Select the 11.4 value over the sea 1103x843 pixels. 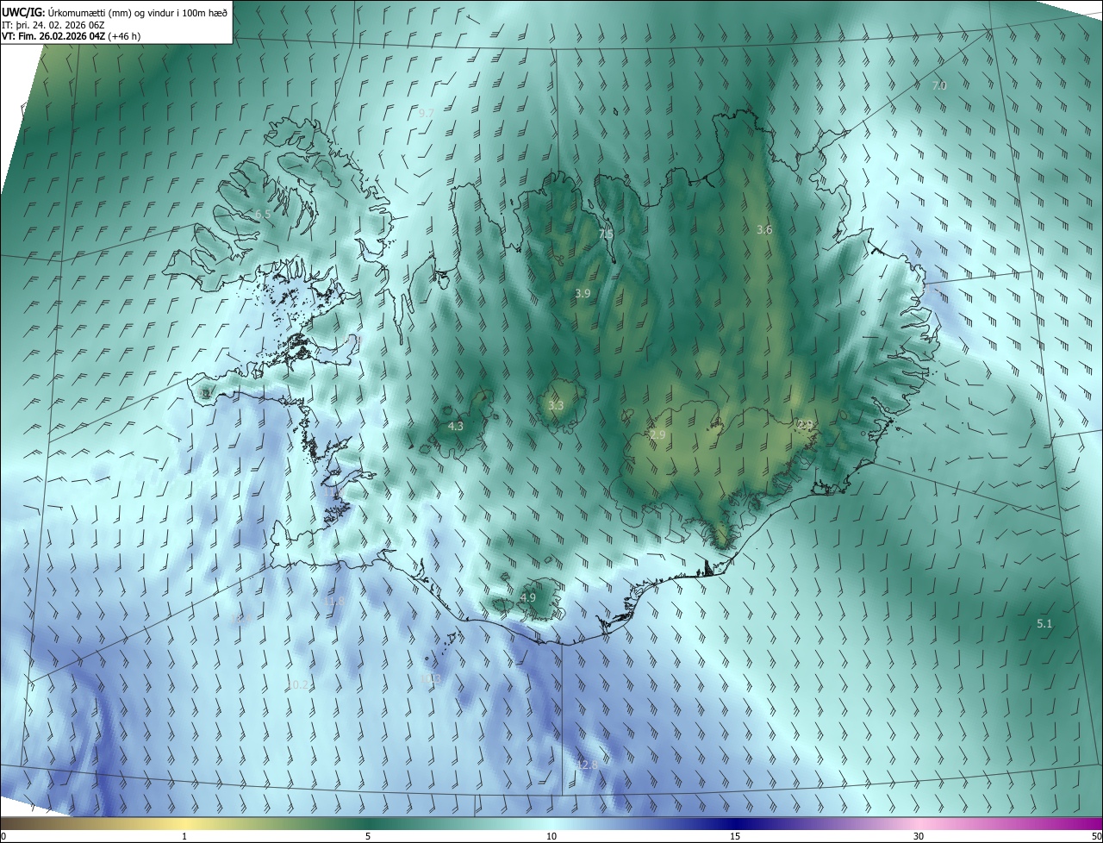coord(241,620)
